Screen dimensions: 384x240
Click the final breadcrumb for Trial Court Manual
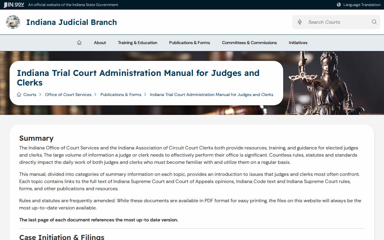(x=211, y=94)
